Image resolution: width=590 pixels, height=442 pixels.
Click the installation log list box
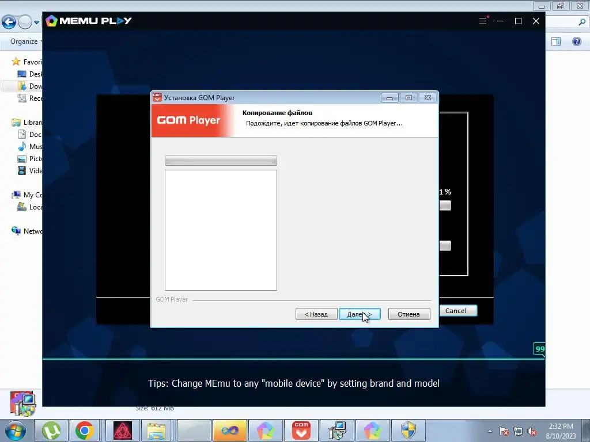click(x=221, y=230)
